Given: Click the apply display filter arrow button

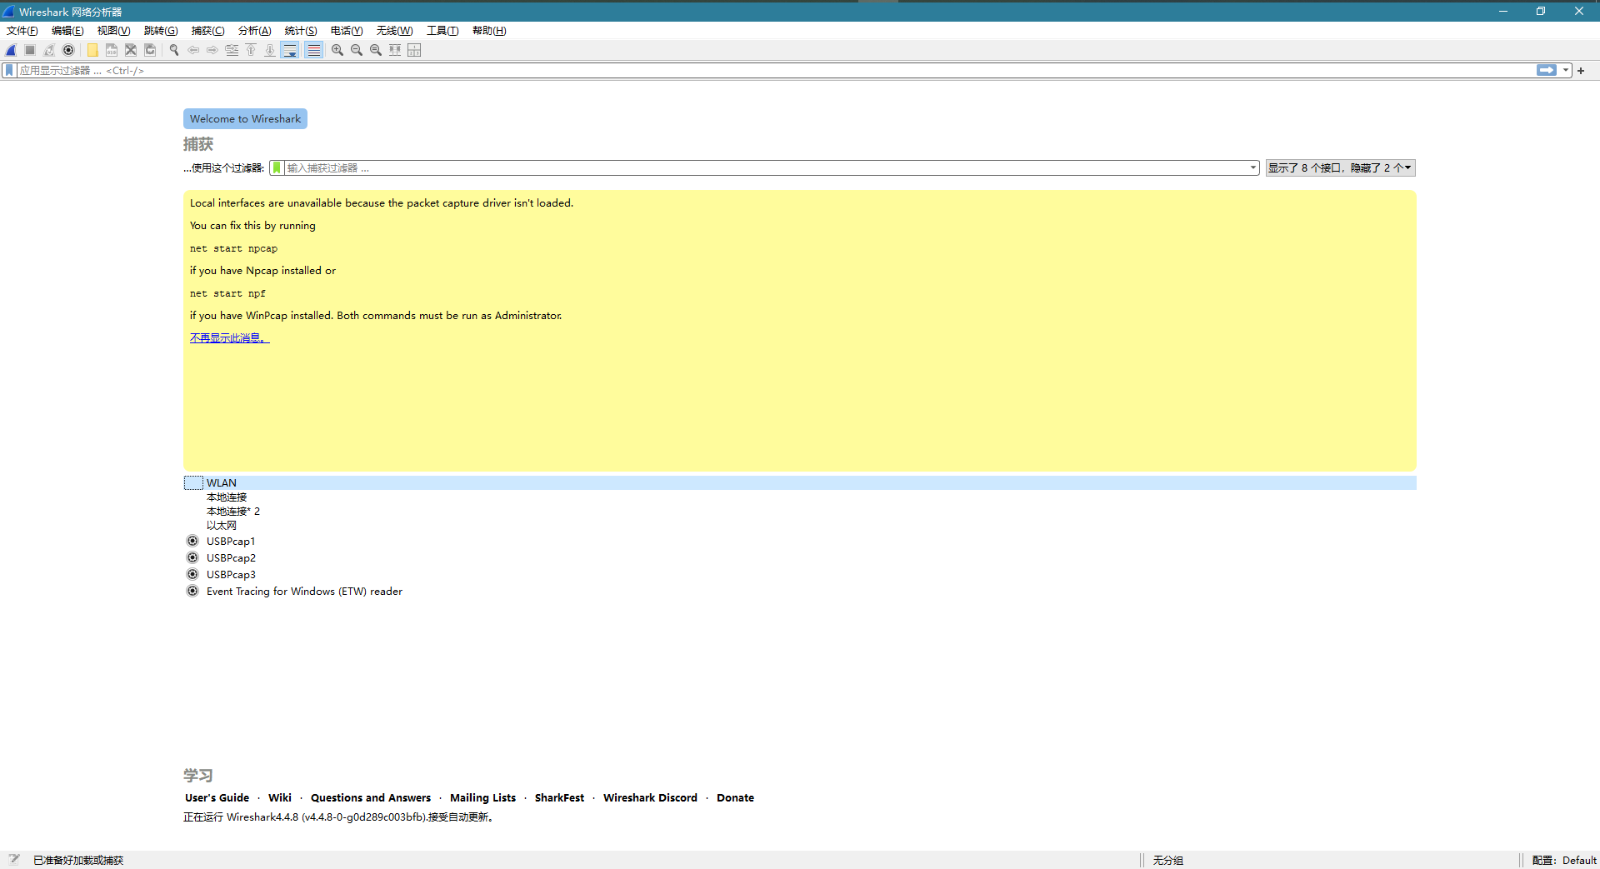Looking at the screenshot, I should click(x=1547, y=71).
